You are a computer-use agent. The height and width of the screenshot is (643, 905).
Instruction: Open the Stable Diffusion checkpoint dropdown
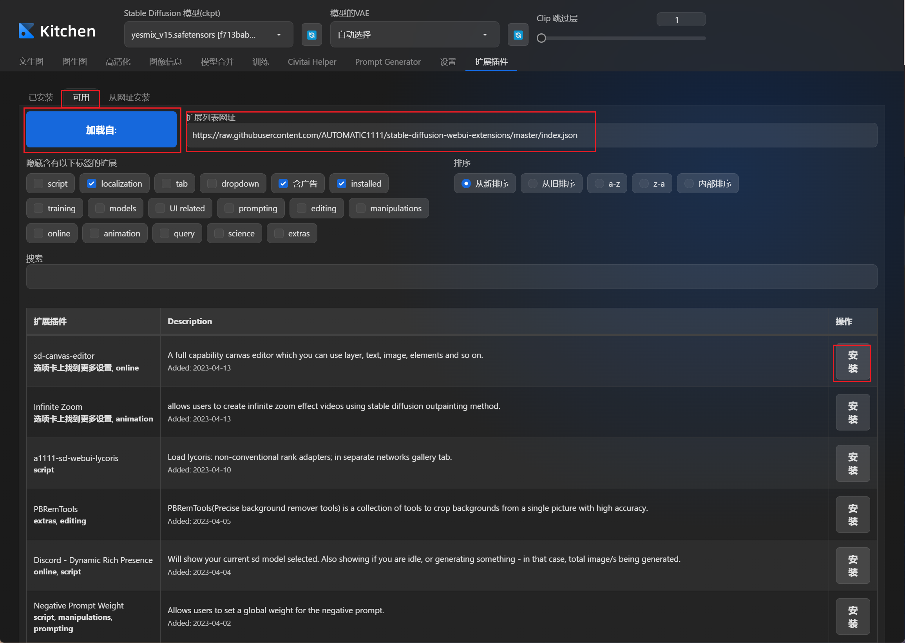(x=208, y=35)
